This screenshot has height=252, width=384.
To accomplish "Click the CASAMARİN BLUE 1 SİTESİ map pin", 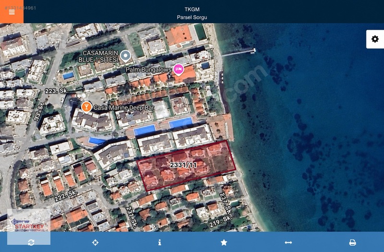I will click(x=126, y=56).
